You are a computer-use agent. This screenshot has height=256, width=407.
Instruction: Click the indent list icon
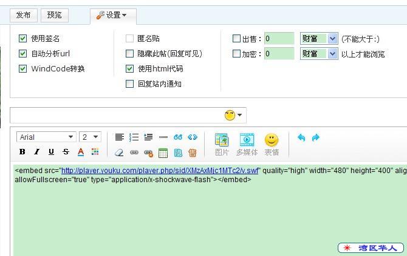pyautogui.click(x=148, y=137)
